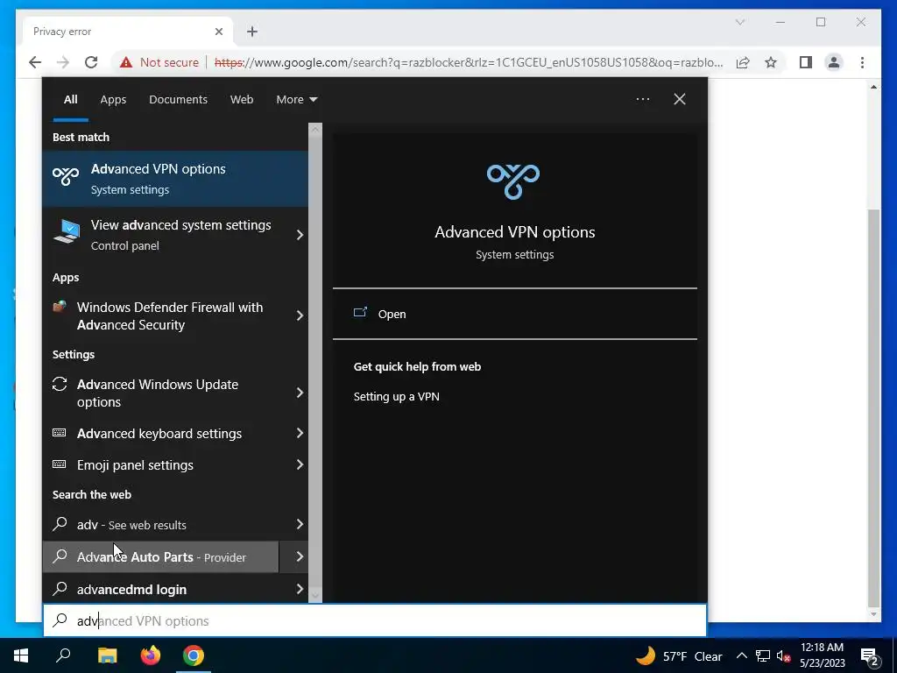Click the large VPN icon in preview pane
Screen dimensions: 897x673
point(513,181)
